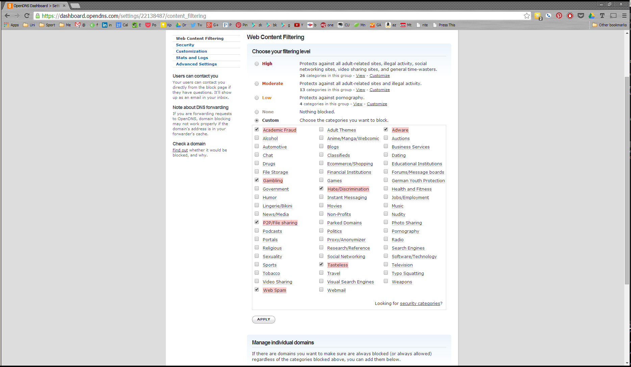
Task: Click the browser Back arrow
Action: (x=7, y=16)
